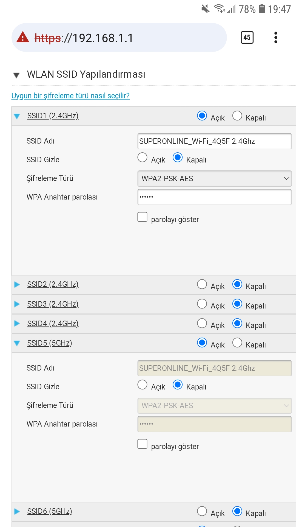
Task: Expand the SSID6 (5GHz) arrow icon
Action: pyautogui.click(x=17, y=511)
